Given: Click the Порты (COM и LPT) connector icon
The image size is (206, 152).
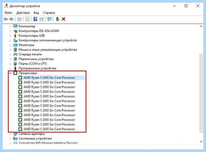Looking at the screenshot, I should click(15, 64).
